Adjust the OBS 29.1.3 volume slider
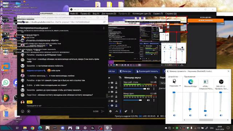This screenshot has height=131, width=233. pos(221,92)
